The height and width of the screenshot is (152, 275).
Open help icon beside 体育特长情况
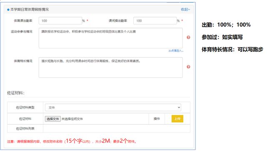tap(188, 67)
